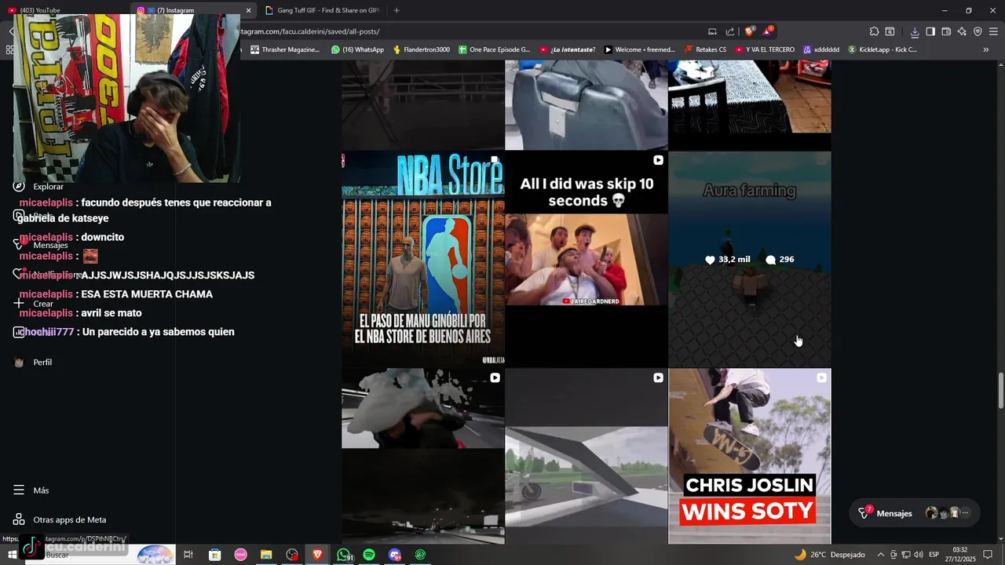Open File Explorer from the taskbar
Image resolution: width=1005 pixels, height=565 pixels.
[266, 555]
